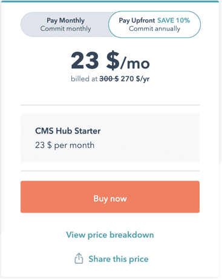The image size is (222, 279).
Task: Click the Share this price text link
Action: click(x=119, y=259)
